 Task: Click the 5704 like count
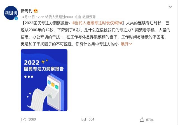pyautogui.click(x=150, y=120)
